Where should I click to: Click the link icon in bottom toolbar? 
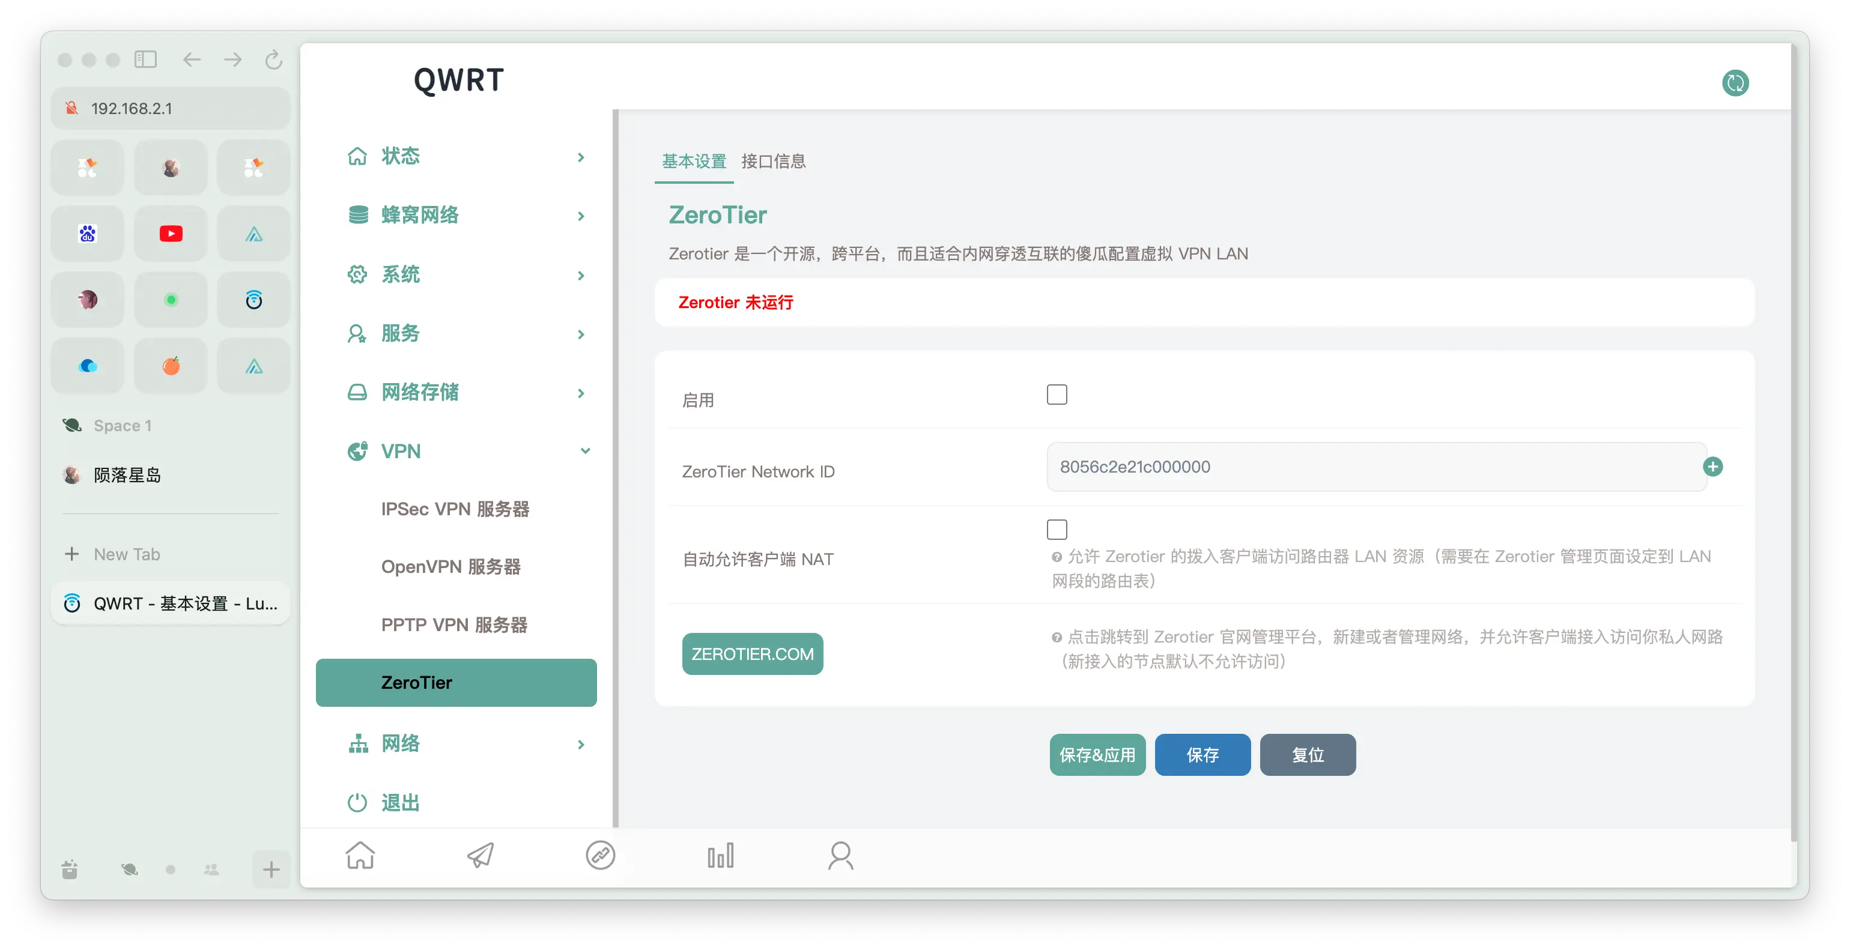[601, 855]
